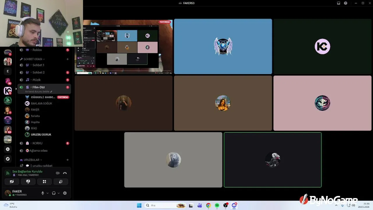
Task: Open Chrome from the taskbar
Action: pyautogui.click(x=208, y=206)
